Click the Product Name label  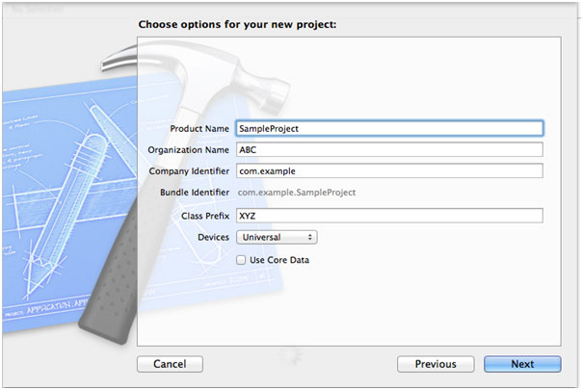pos(199,128)
